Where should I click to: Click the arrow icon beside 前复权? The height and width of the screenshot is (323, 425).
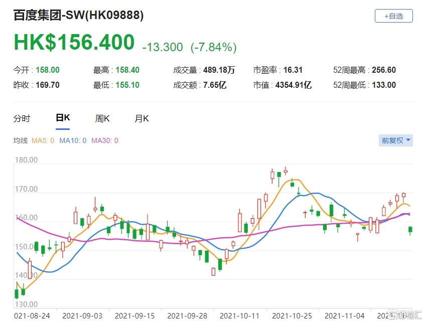point(408,140)
